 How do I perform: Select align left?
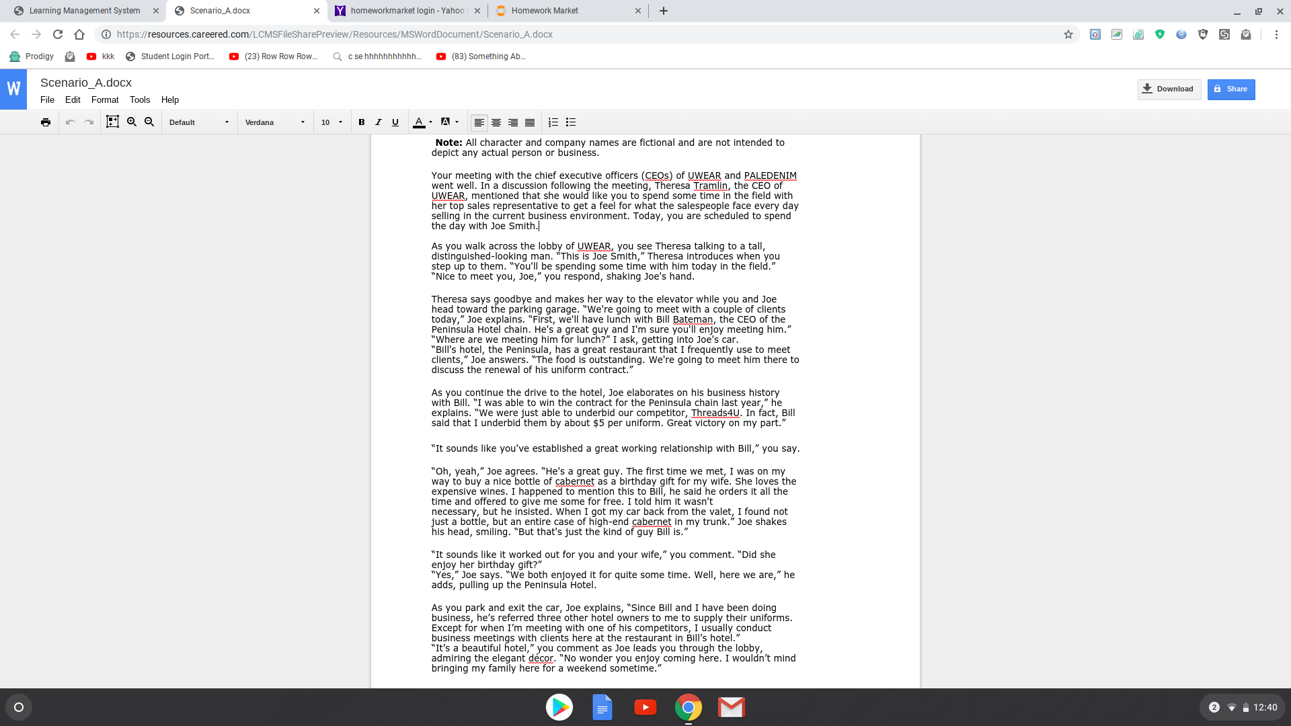tap(479, 122)
